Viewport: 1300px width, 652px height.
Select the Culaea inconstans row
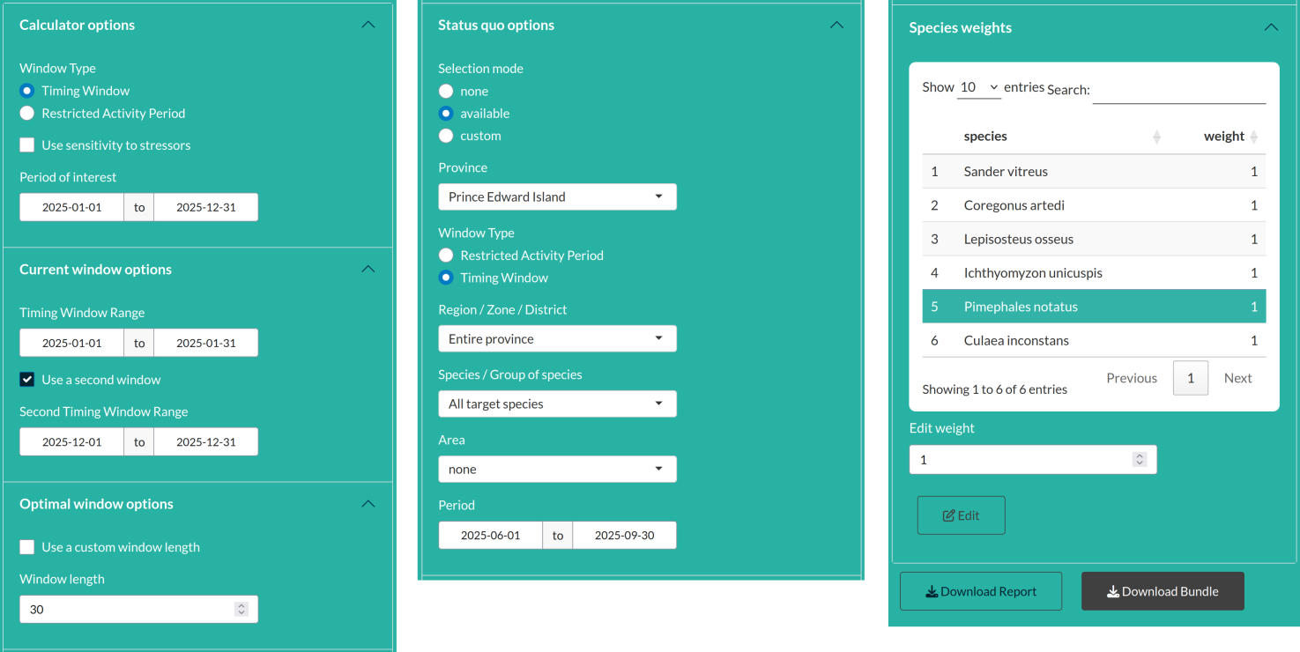tap(1094, 340)
